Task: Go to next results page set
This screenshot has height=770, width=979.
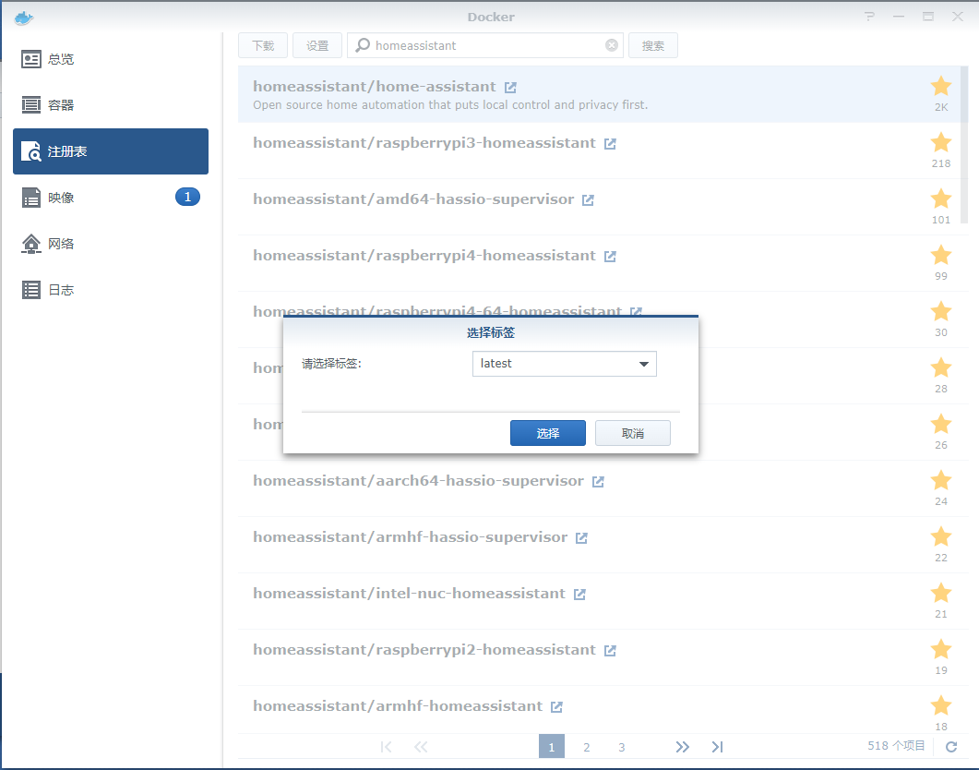Action: tap(682, 746)
